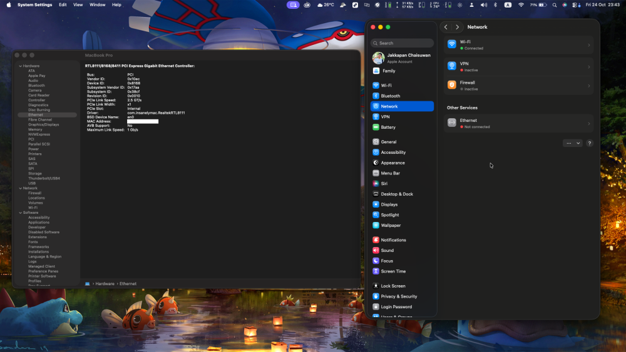Go forward in System Settings

click(457, 27)
